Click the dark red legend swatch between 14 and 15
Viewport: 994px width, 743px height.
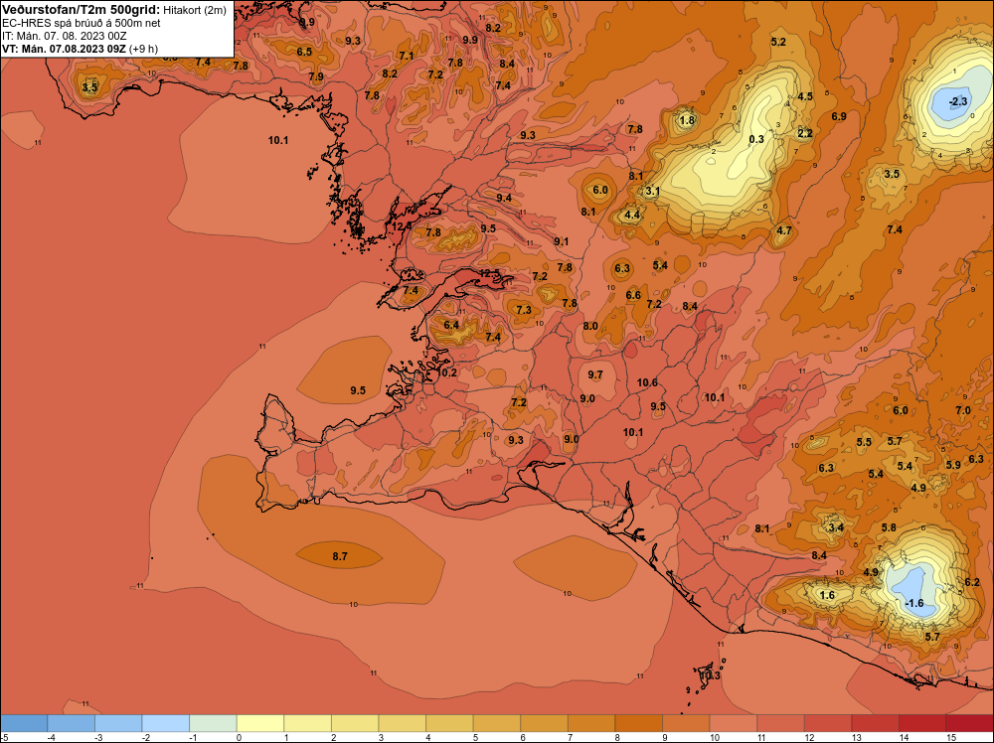coord(922,723)
